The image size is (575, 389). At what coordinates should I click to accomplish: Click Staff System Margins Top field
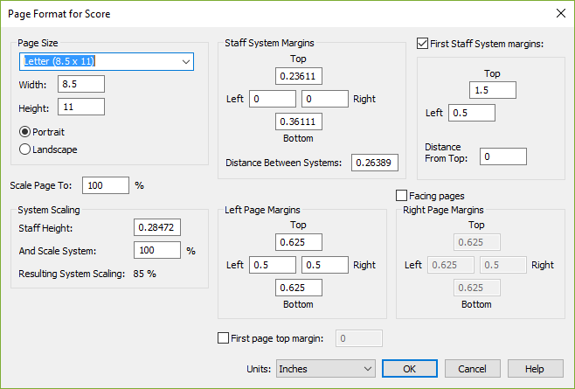tap(298, 77)
